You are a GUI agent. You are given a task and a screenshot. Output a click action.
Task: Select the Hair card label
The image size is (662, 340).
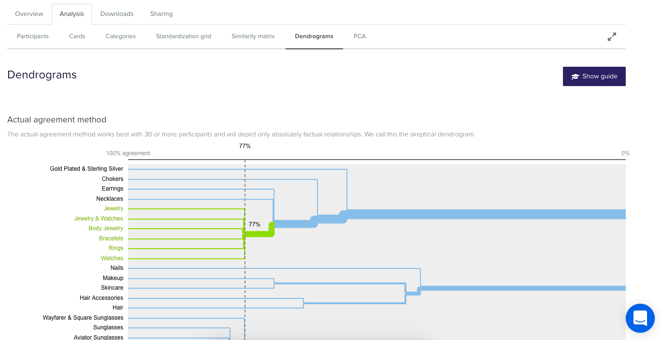click(118, 308)
